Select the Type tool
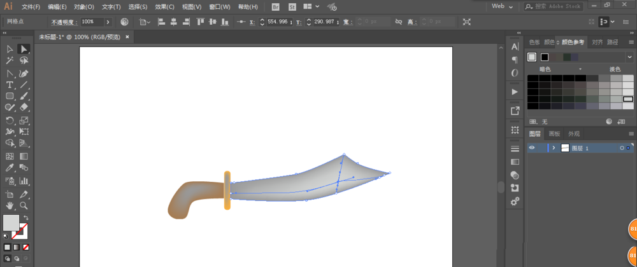This screenshot has height=267, width=637. coord(10,85)
